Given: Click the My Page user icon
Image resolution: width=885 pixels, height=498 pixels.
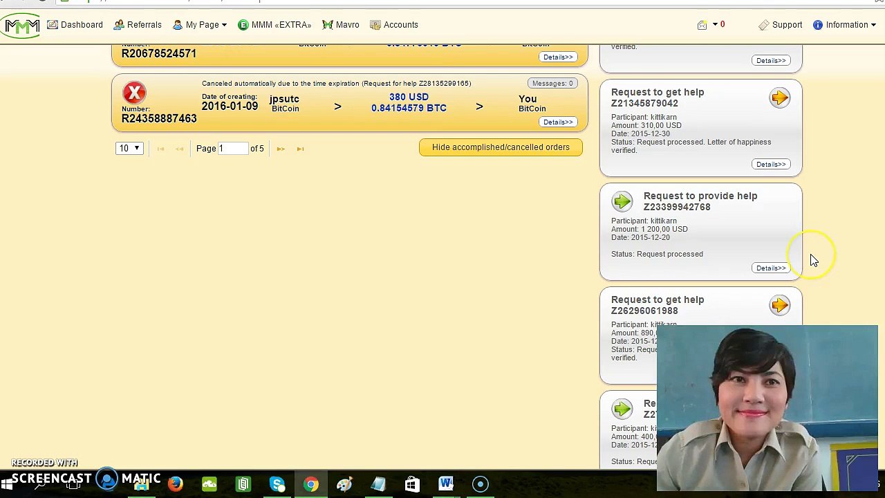Looking at the screenshot, I should coord(178,25).
